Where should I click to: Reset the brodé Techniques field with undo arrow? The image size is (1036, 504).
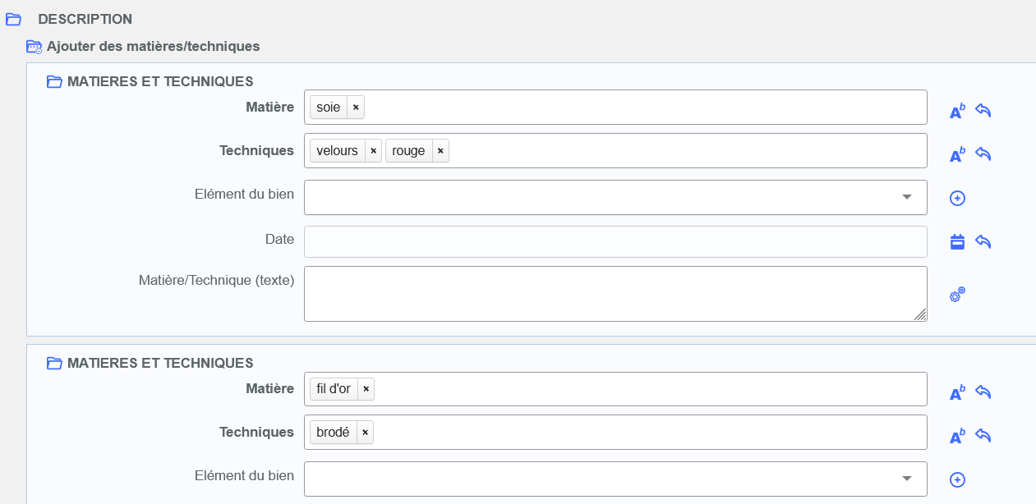click(x=983, y=436)
